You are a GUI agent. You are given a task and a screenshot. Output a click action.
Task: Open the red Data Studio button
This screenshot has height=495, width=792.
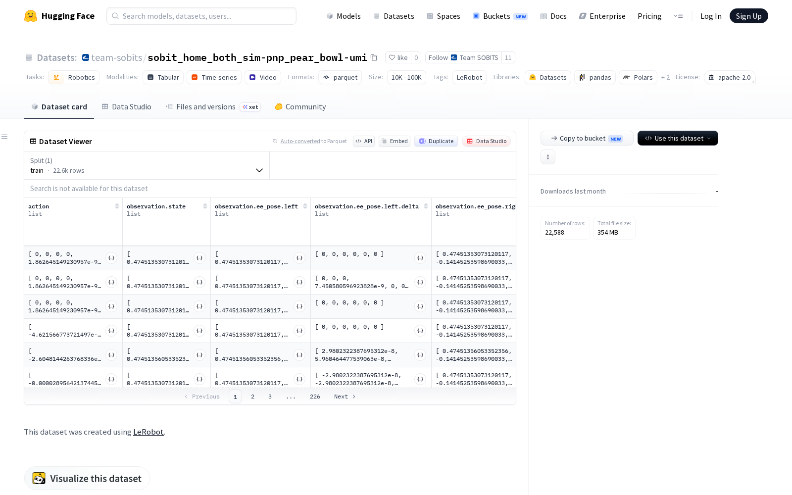coord(487,141)
